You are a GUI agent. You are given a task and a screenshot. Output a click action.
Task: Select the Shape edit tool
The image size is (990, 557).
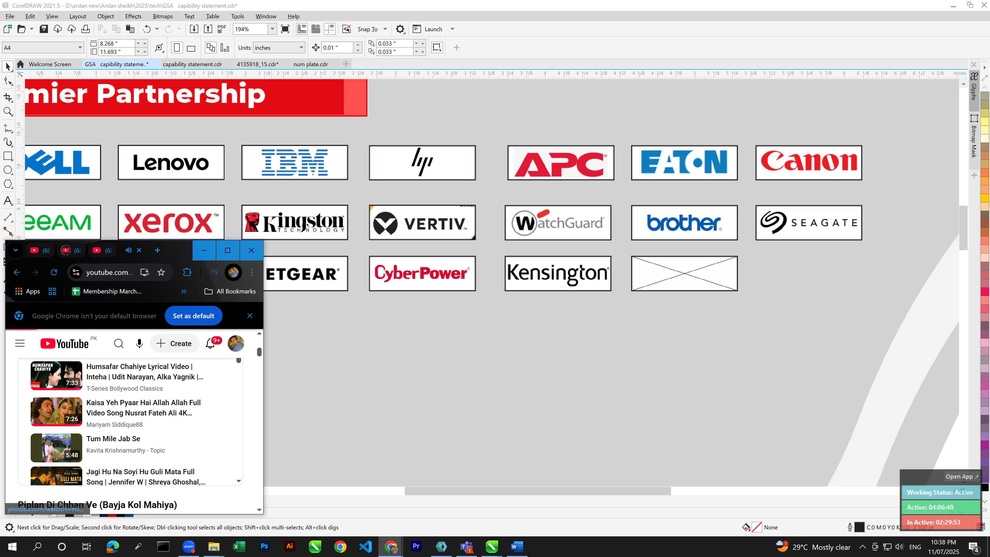[8, 81]
